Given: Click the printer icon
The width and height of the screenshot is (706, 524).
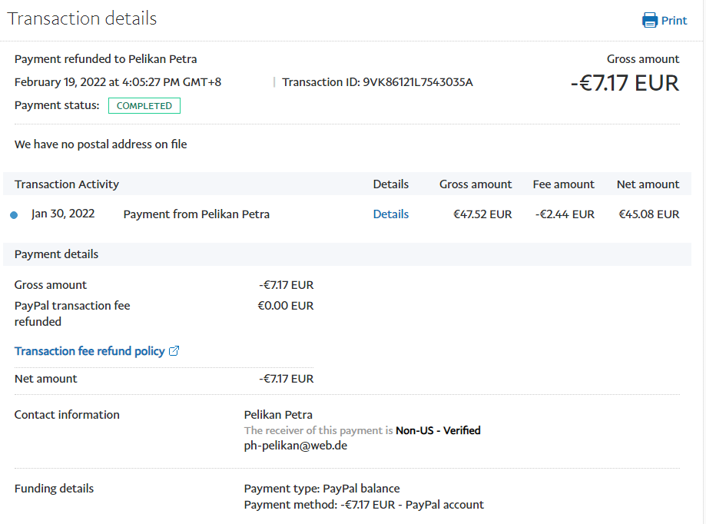Looking at the screenshot, I should tap(650, 21).
